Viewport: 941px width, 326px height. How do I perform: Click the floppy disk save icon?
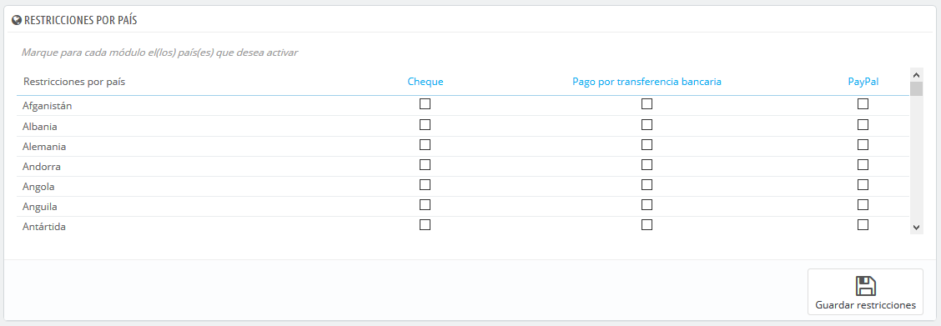pyautogui.click(x=865, y=286)
